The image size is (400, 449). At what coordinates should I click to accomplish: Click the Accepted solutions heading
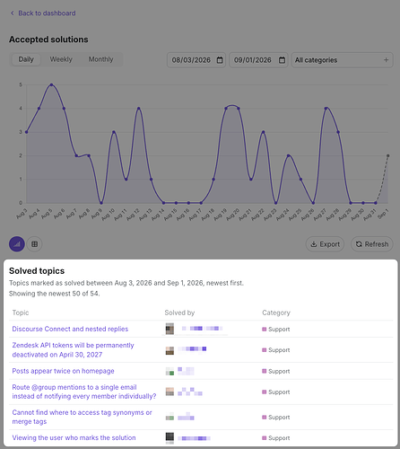pos(48,40)
